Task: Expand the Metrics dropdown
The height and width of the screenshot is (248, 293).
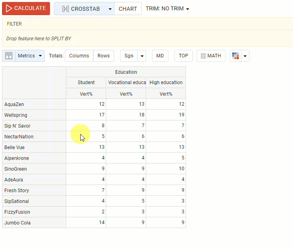Action: tap(30, 56)
